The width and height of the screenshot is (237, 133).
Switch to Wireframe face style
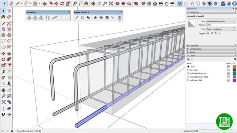click(193, 3)
